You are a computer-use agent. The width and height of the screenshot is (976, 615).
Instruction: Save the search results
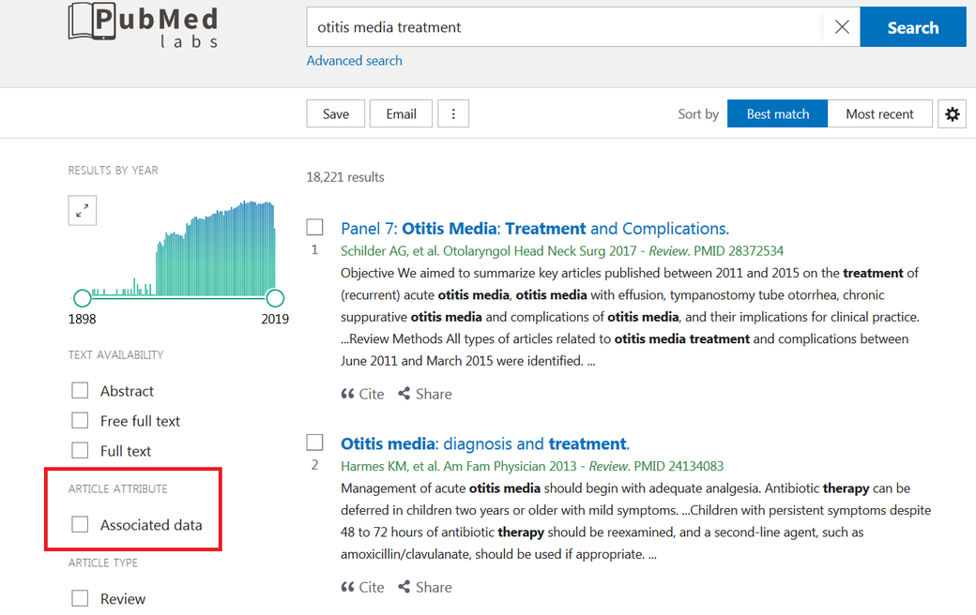click(336, 113)
